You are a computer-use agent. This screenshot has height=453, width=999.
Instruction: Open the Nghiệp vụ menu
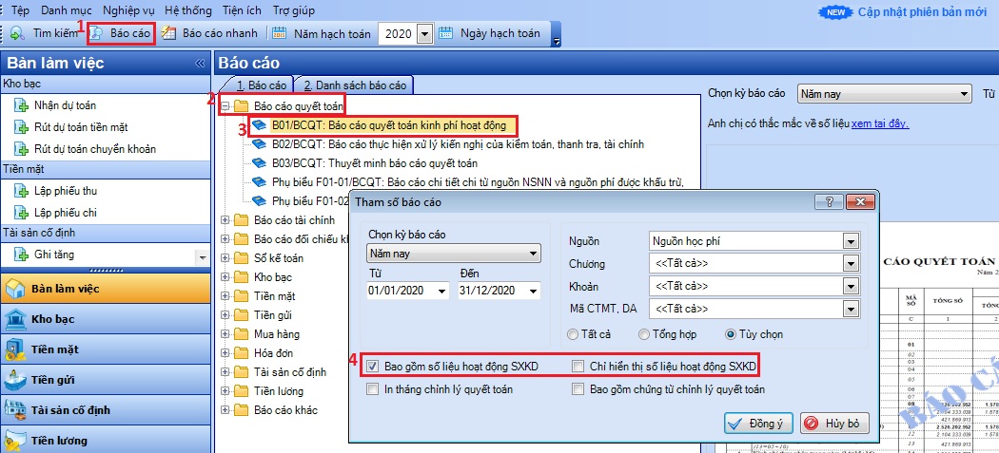(128, 10)
